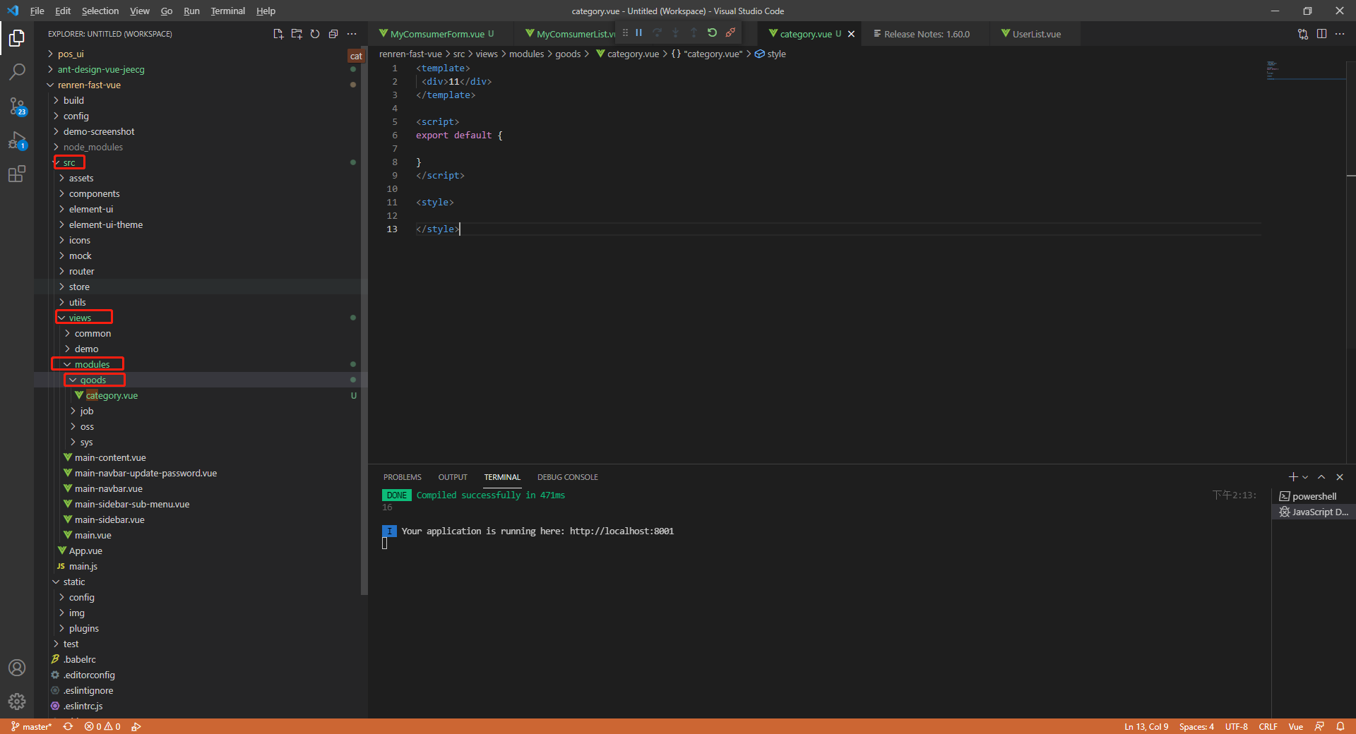The image size is (1356, 734).
Task: Select the powershell terminal instance
Action: coord(1314,496)
